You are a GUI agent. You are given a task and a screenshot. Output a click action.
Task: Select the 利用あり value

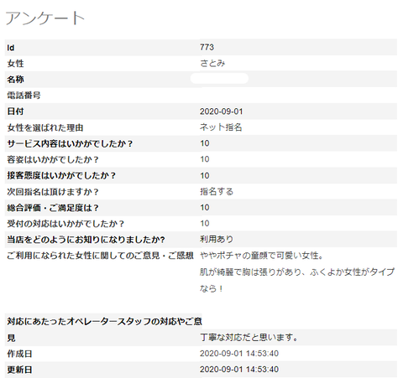coord(217,239)
